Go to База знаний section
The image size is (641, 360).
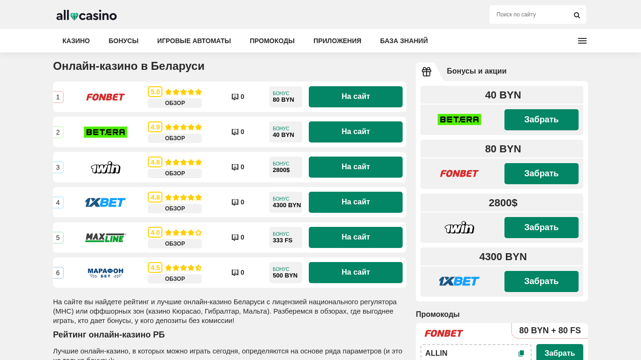pos(404,41)
